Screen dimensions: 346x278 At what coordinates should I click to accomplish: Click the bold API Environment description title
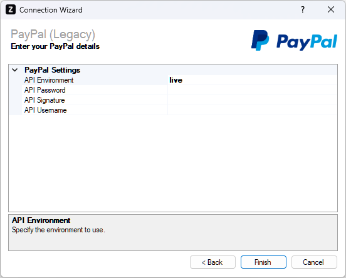pyautogui.click(x=41, y=220)
